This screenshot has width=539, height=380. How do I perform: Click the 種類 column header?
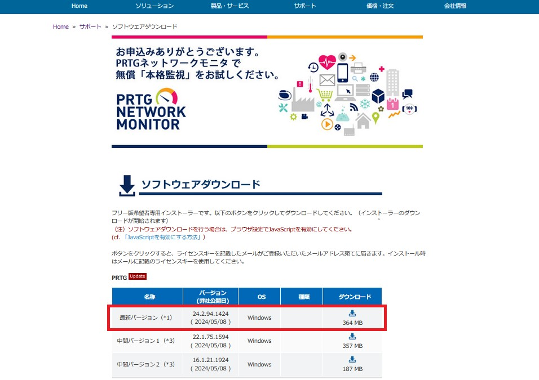coord(302,297)
